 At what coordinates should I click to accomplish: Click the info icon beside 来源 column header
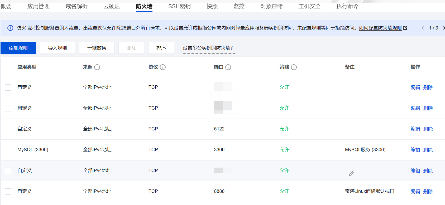pos(97,67)
